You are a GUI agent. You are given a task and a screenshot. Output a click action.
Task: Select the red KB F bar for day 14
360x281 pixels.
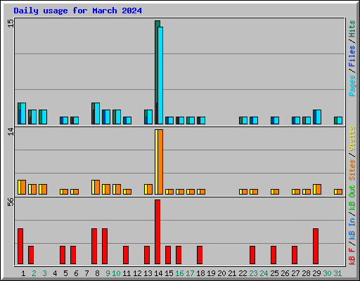(157, 232)
